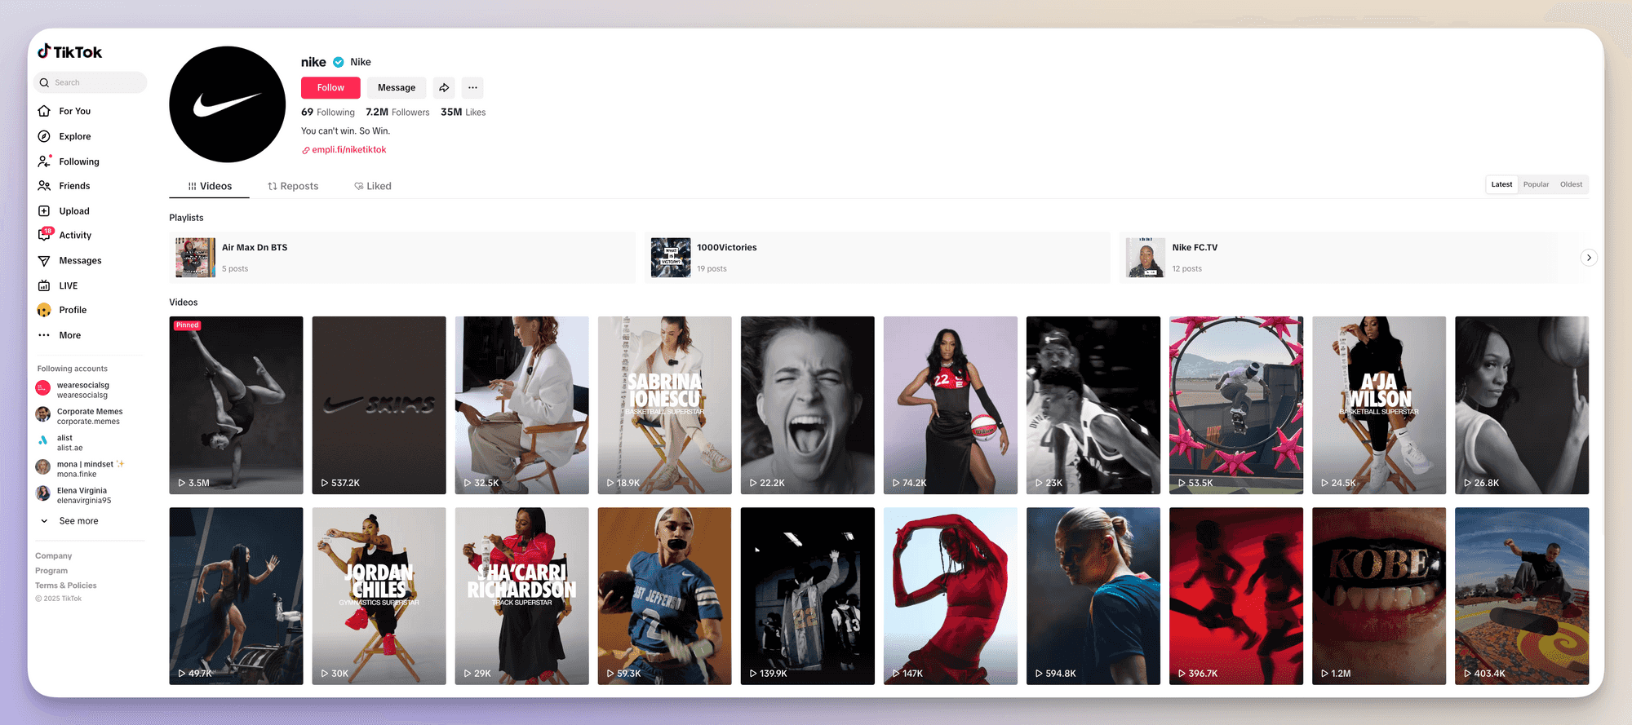
Task: Open the video with 396.7K views
Action: [1236, 596]
